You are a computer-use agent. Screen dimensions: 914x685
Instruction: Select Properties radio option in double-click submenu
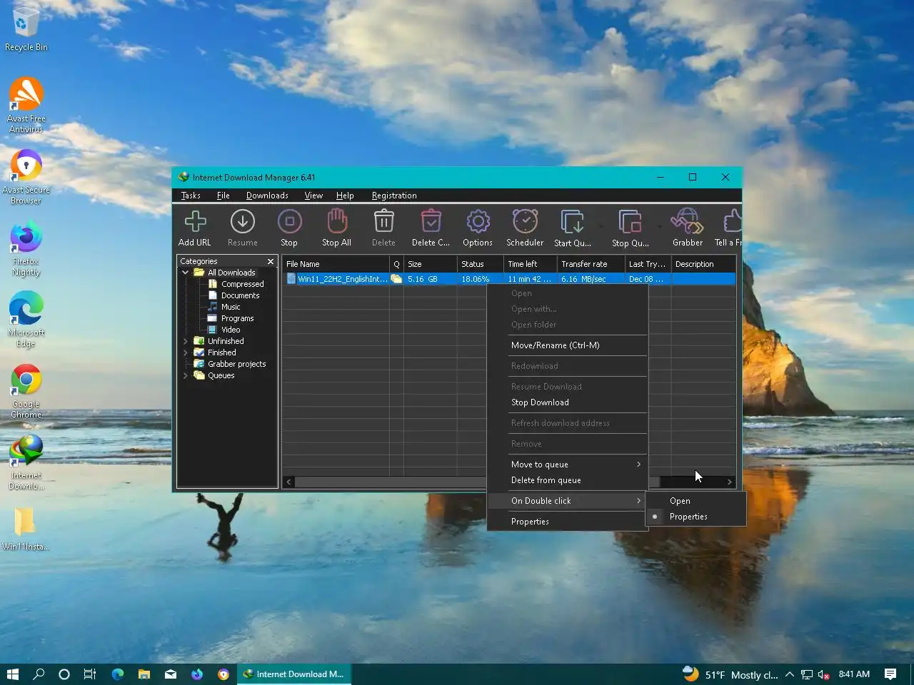(x=696, y=517)
